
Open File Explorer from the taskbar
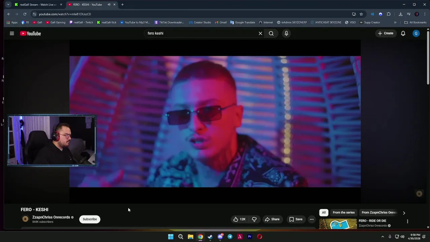coord(190,237)
